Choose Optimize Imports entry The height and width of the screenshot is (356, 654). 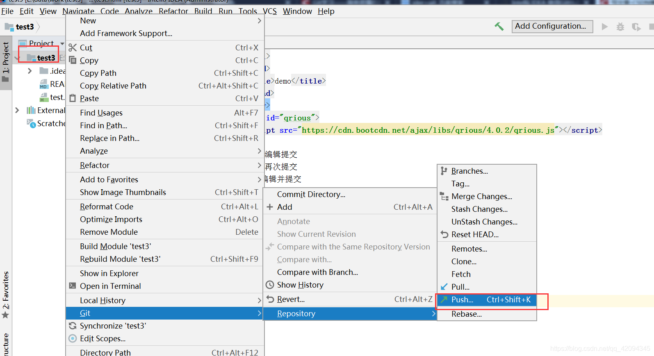pos(164,219)
